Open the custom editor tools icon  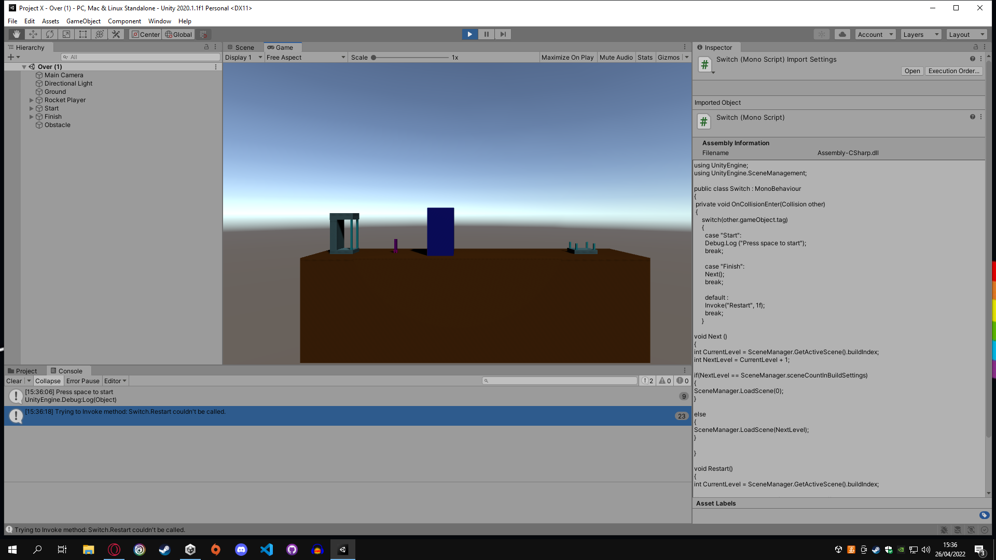point(116,34)
